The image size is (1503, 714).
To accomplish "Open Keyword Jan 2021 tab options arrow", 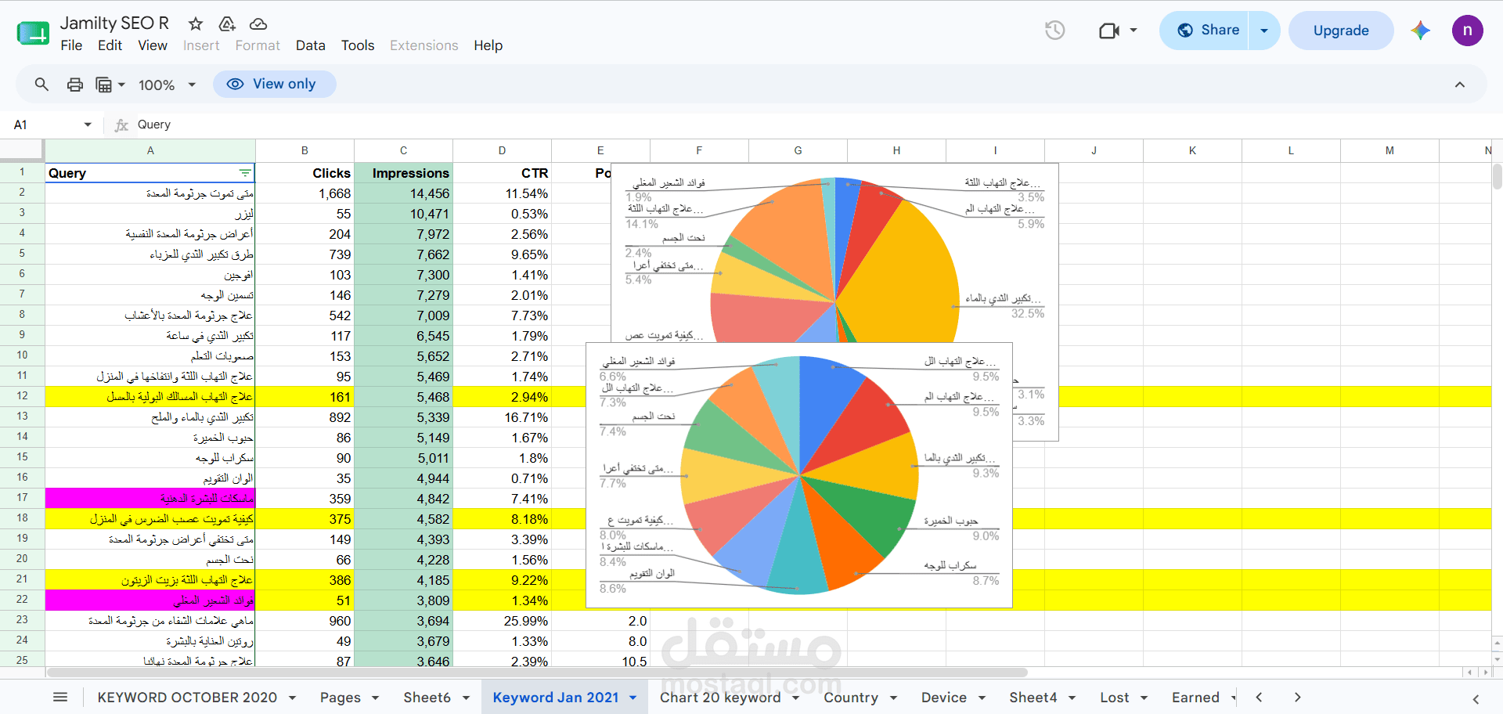I will click(x=633, y=698).
